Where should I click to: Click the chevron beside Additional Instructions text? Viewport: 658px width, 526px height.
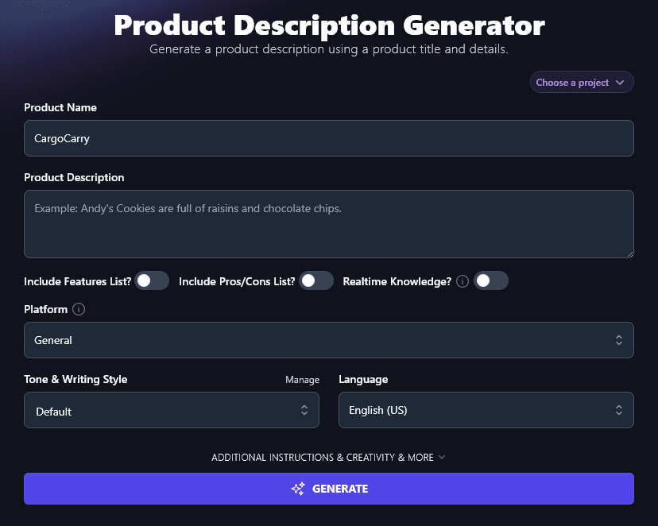coord(443,457)
